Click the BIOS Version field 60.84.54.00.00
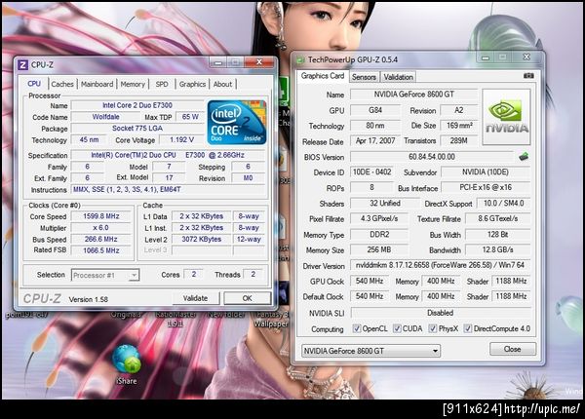This screenshot has height=419, width=585. [x=432, y=157]
